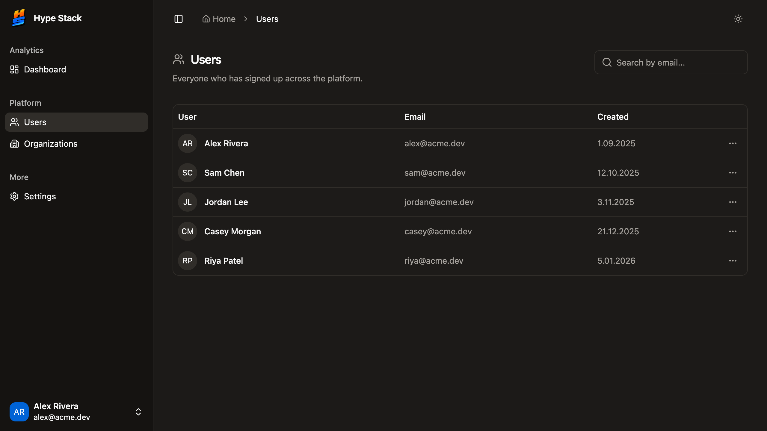Click Alex Rivera name in table

226,143
